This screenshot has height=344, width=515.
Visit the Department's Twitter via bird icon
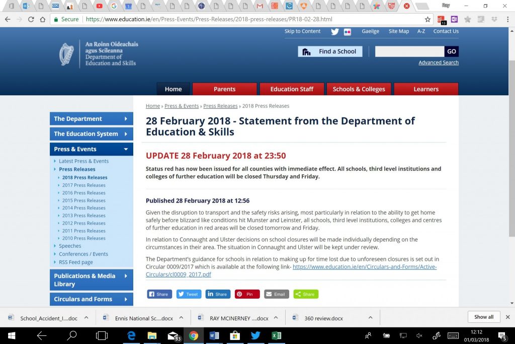334,32
